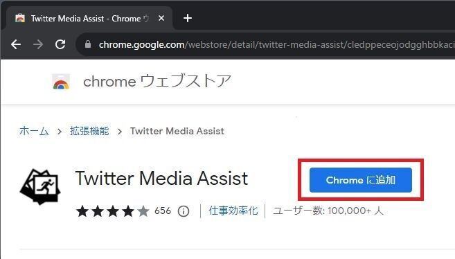Click the Chrome Web Store rainbow logo
The height and width of the screenshot is (259, 455).
click(61, 82)
